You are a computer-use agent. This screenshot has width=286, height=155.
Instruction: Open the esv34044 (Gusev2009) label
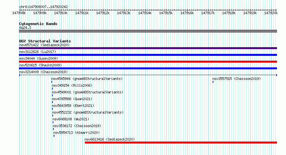point(39,58)
